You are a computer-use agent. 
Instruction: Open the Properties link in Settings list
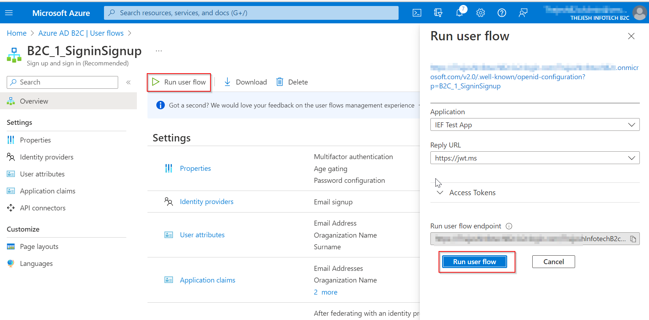[195, 168]
